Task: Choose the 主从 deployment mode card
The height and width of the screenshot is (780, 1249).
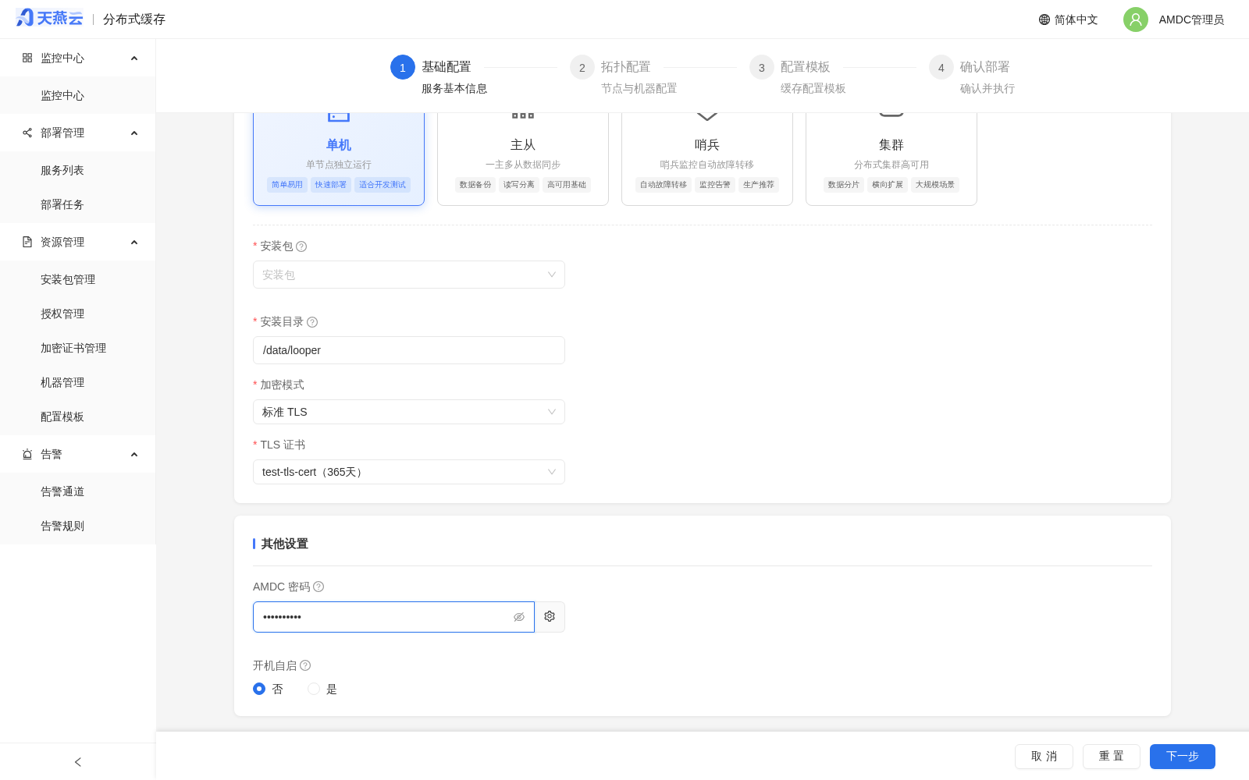Action: (x=523, y=158)
